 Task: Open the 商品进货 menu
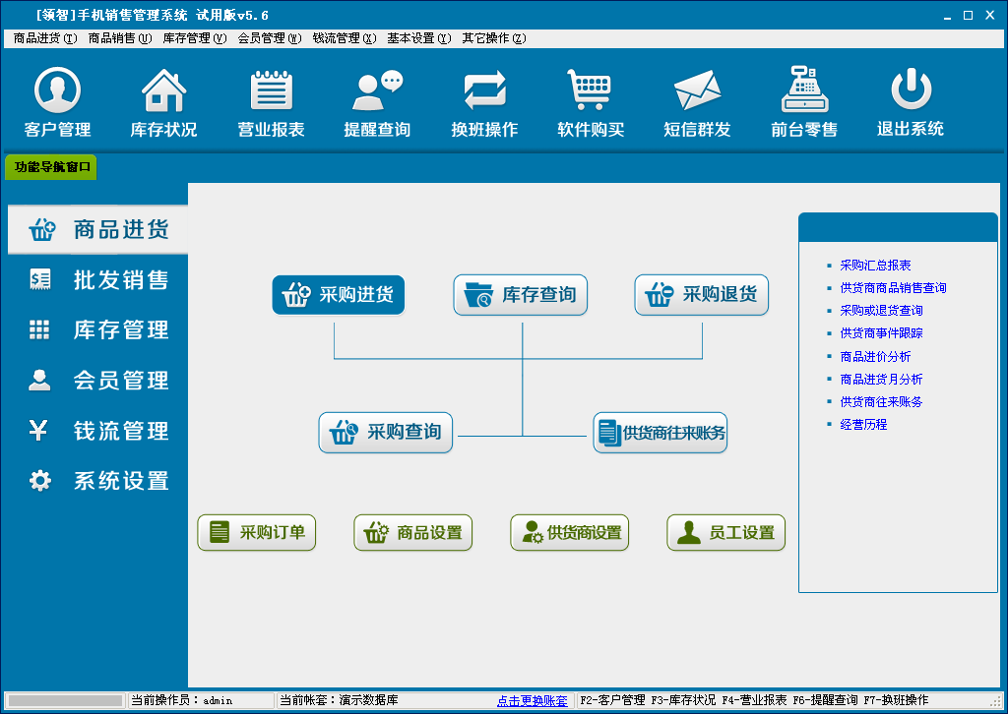tap(45, 38)
